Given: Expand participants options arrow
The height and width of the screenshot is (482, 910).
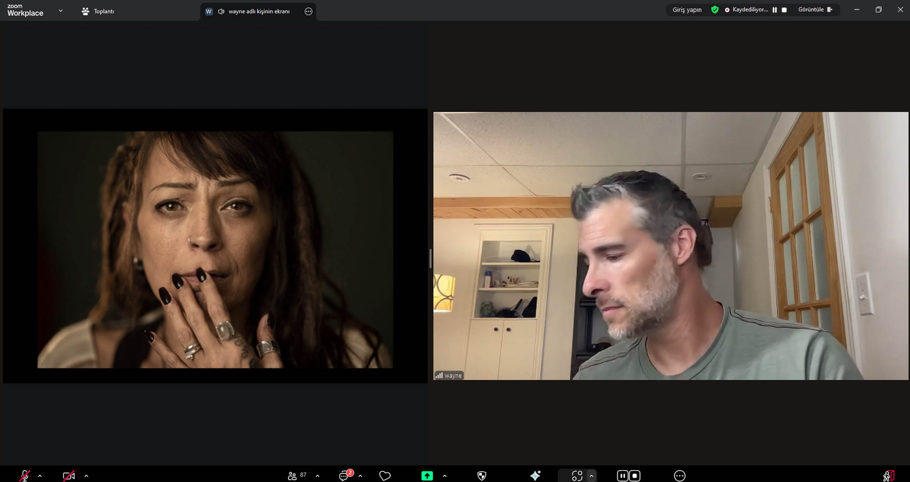Looking at the screenshot, I should [x=318, y=476].
